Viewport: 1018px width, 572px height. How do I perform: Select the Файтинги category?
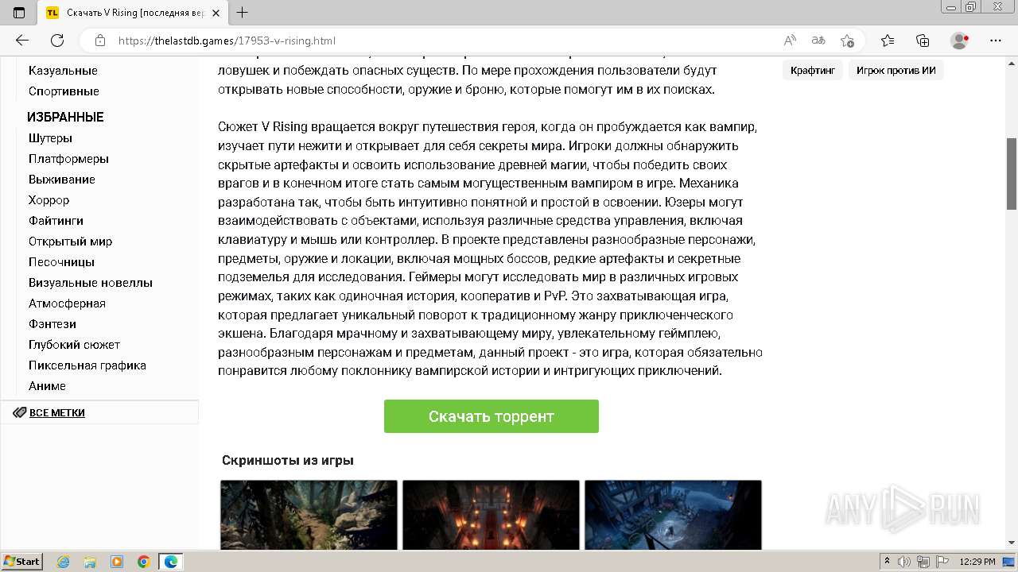[x=56, y=221]
